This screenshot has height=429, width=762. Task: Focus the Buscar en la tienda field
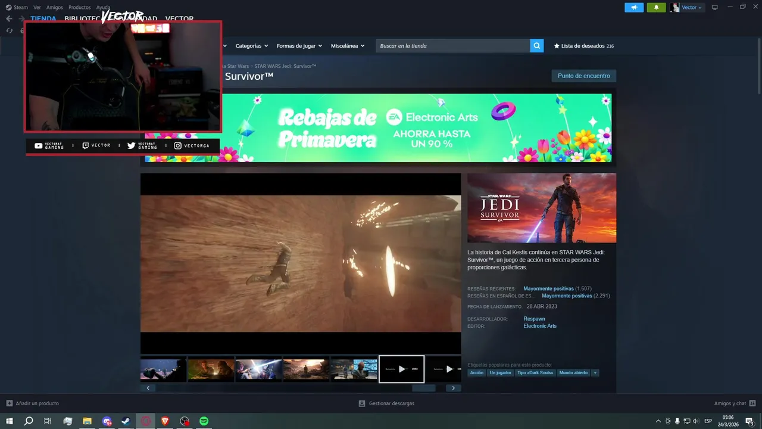coord(453,46)
